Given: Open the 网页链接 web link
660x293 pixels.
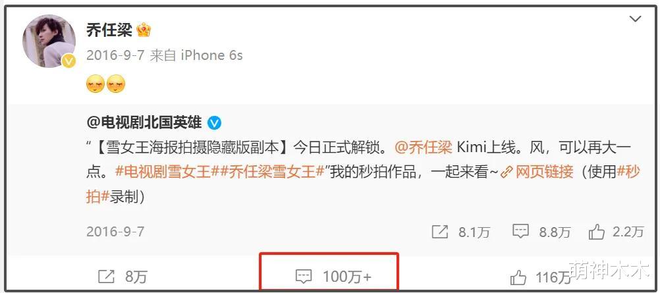Looking at the screenshot, I should pyautogui.click(x=537, y=173).
